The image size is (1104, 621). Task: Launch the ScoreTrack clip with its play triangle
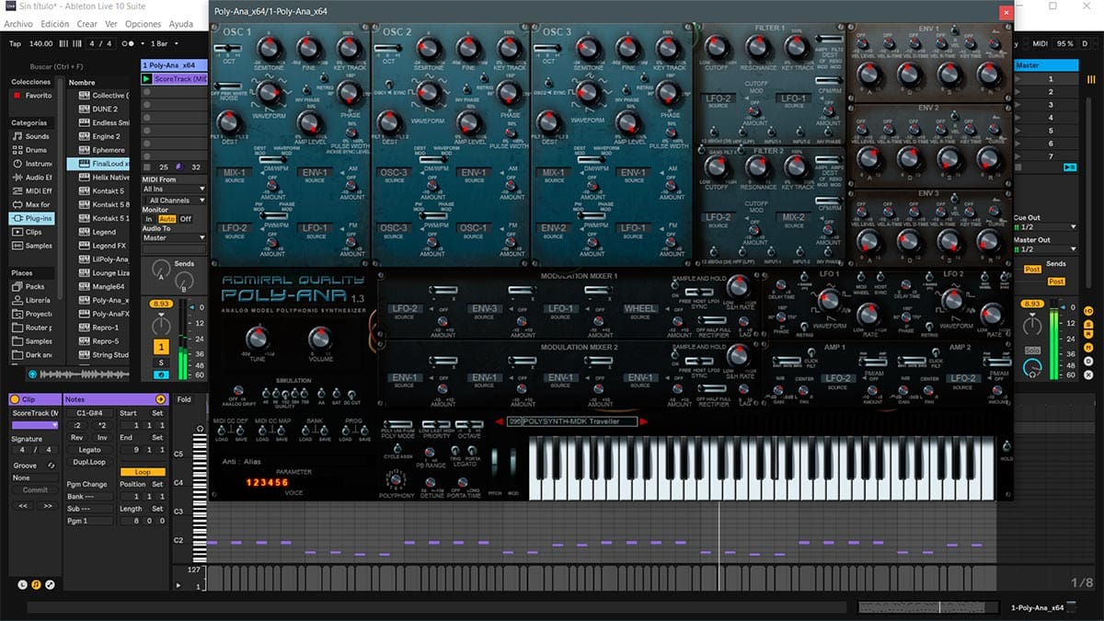coord(146,79)
